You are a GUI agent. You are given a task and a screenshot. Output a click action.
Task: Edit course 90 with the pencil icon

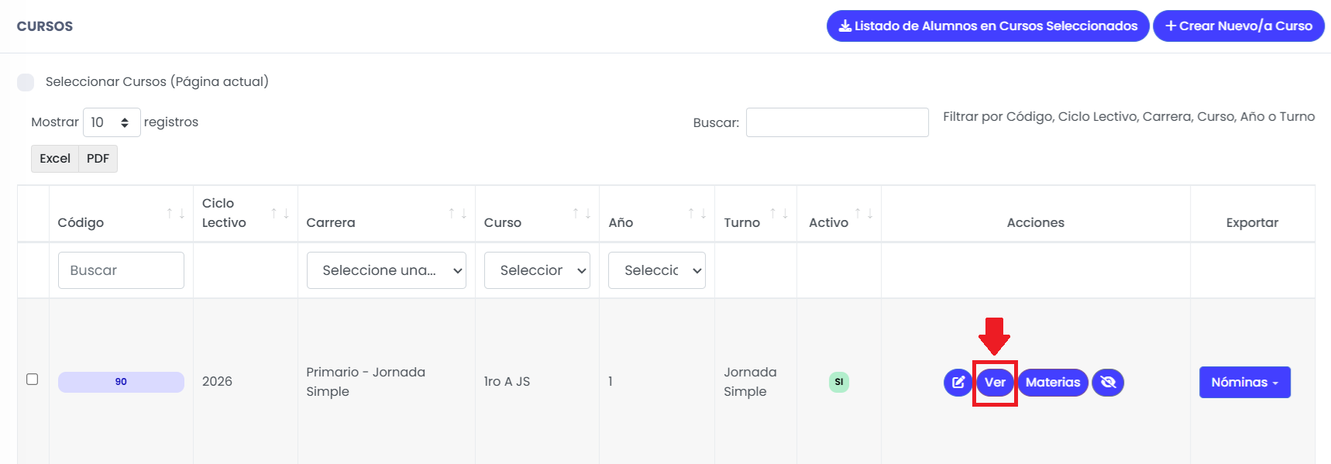click(x=958, y=382)
